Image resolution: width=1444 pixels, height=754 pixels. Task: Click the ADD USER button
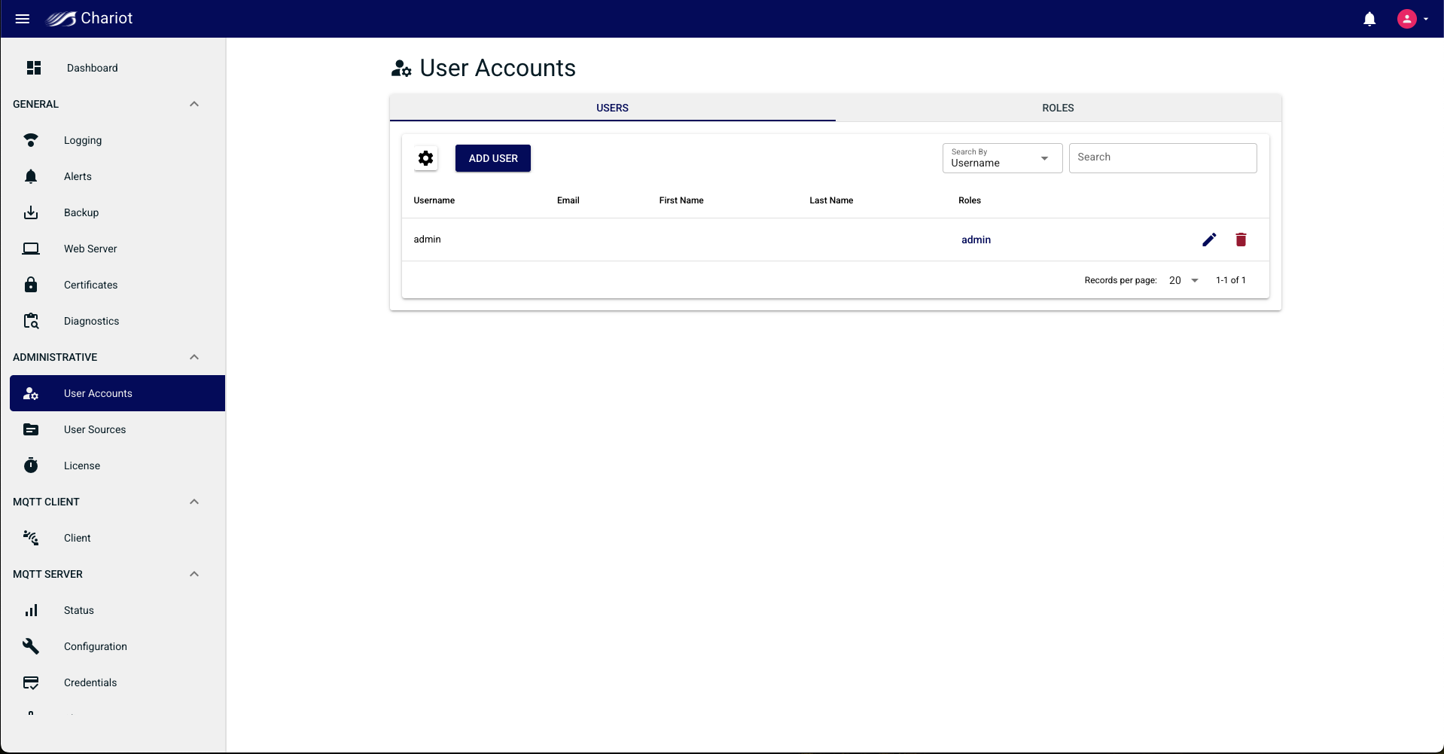pos(493,158)
